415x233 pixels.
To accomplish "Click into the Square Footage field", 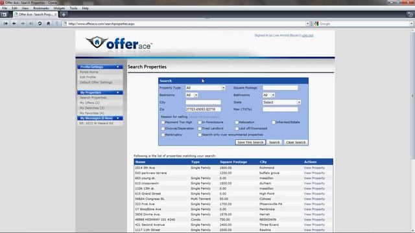I will coord(280,88).
